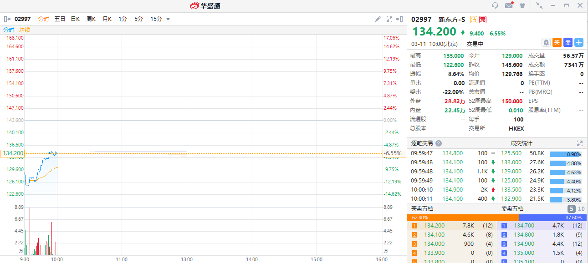Switch order book to 10 levels
Screen dimensions: 588x263
(x=582, y=209)
